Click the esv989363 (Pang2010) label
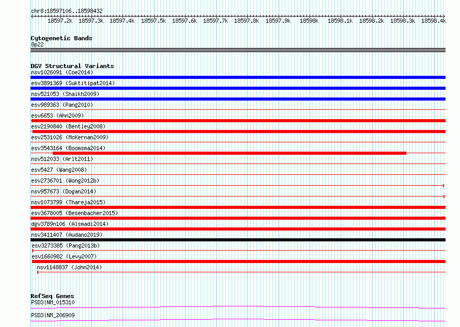 tap(62, 105)
